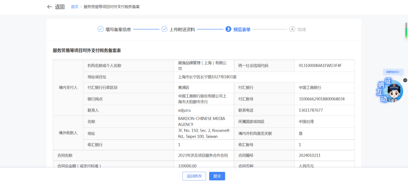Go to the 填写备案信息 step label

[x=118, y=29]
